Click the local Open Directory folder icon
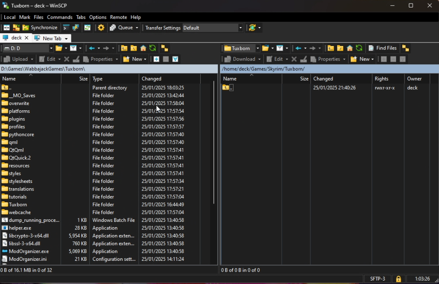 point(59,48)
